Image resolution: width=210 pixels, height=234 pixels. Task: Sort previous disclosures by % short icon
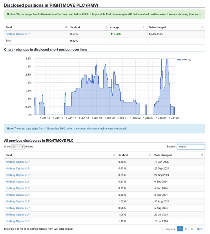coord(150,155)
